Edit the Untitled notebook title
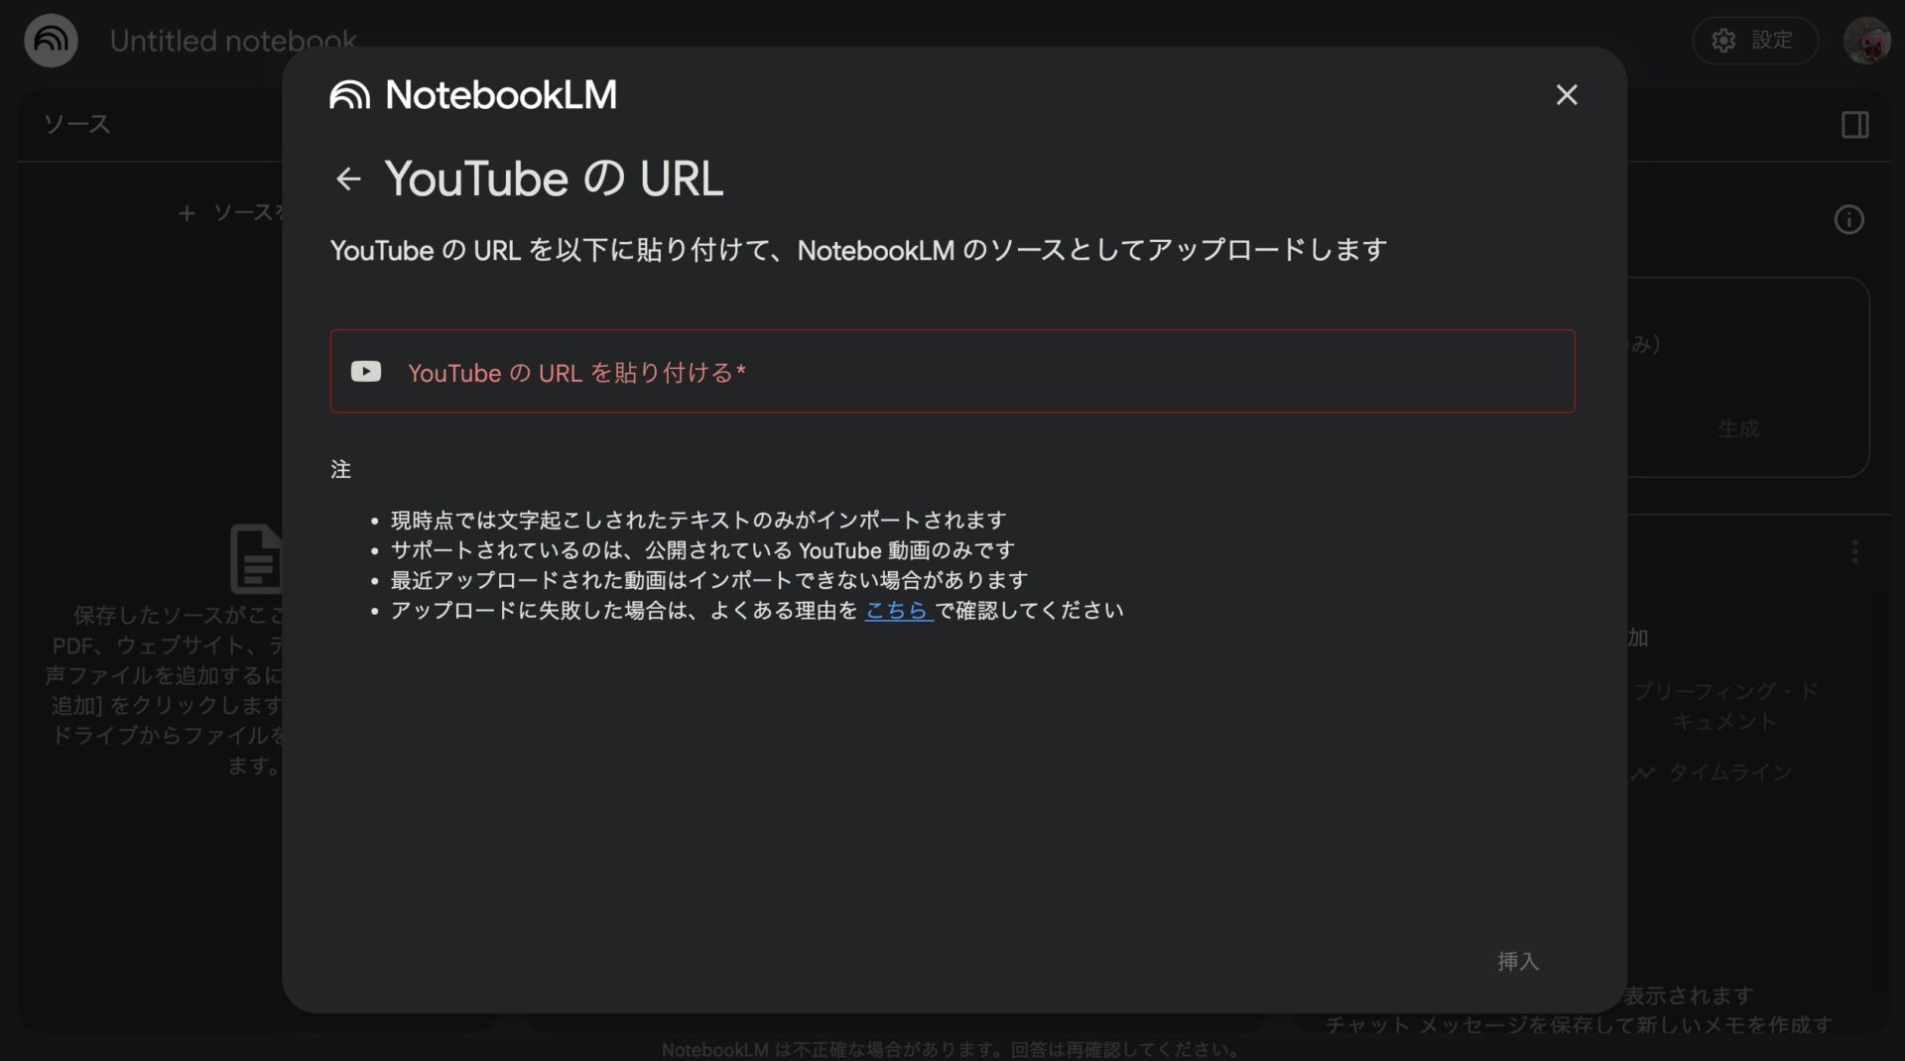 click(x=233, y=41)
